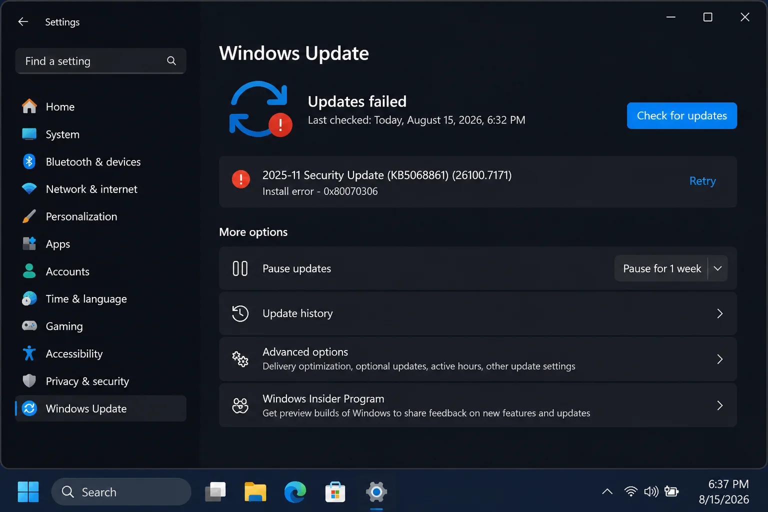Viewport: 768px width, 512px height.
Task: Click the pause bars icon
Action: tap(240, 268)
